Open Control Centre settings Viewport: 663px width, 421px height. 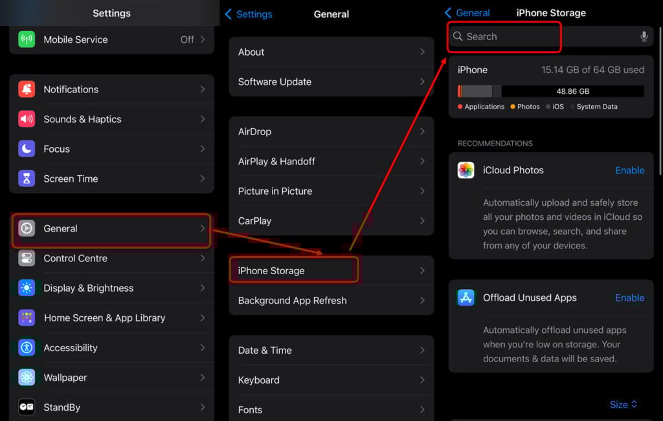coord(111,258)
